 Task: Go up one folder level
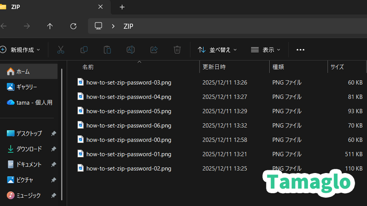click(50, 26)
